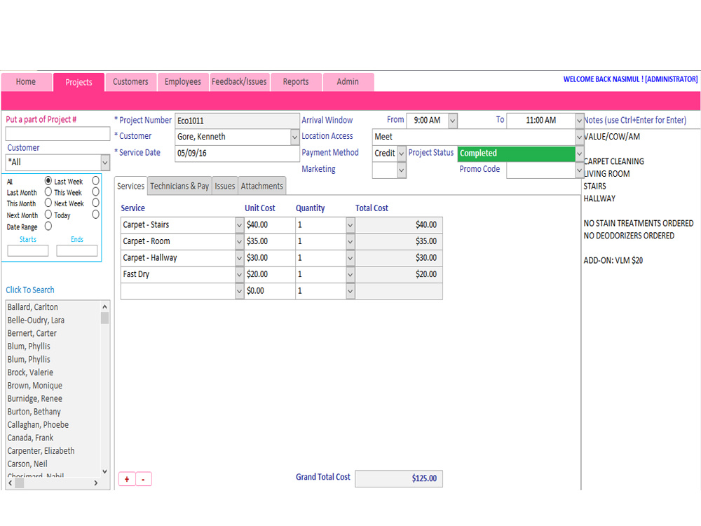Viewport: 701px width, 526px height.
Task: Click the Starts date field
Action: [28, 250]
